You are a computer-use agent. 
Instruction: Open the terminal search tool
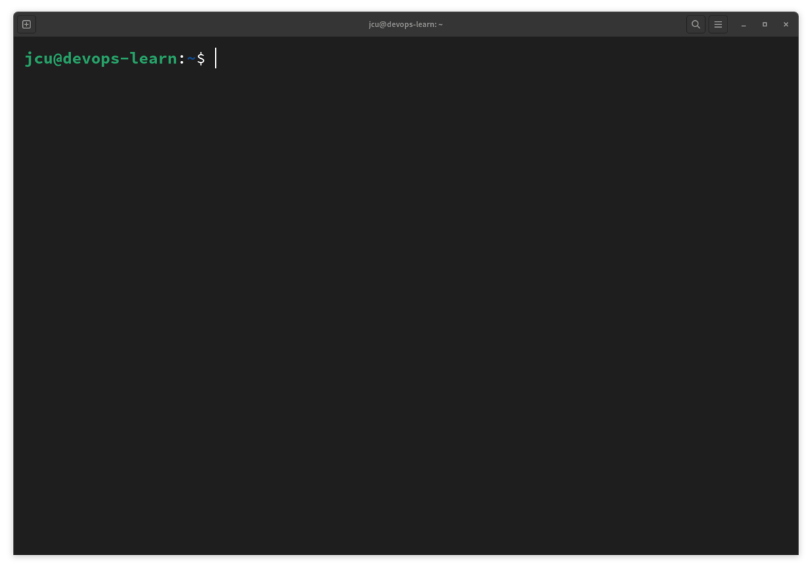click(696, 24)
